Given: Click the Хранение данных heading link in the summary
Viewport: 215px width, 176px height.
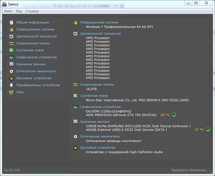Looking at the screenshot, I should click(95, 122).
